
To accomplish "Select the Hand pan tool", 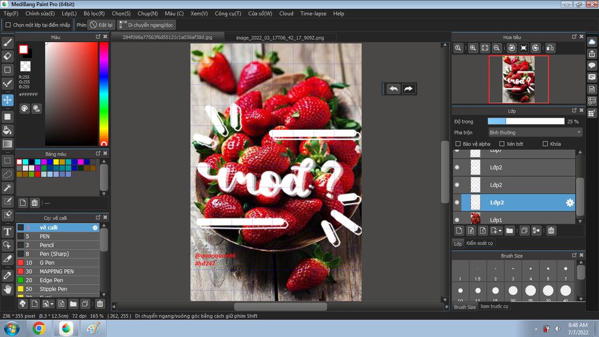I will (7, 289).
